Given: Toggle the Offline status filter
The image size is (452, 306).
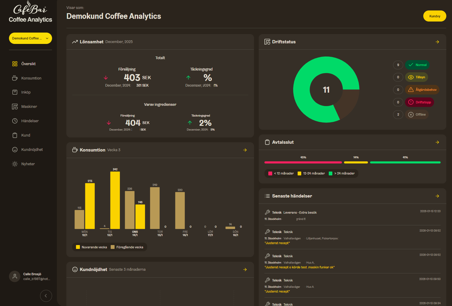Looking at the screenshot, I should (417, 115).
